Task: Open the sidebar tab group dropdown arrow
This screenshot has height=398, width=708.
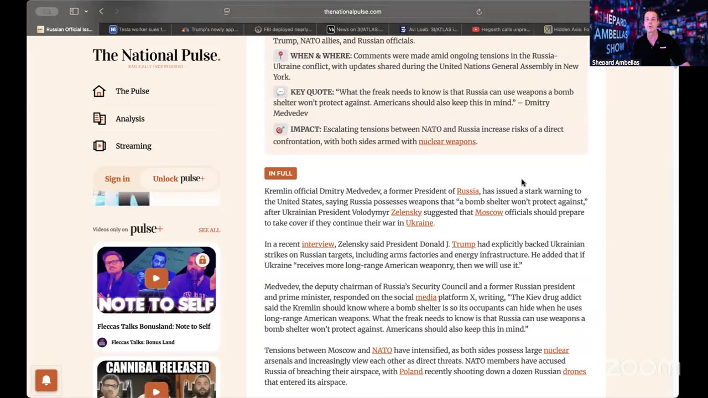Action: pos(86,12)
